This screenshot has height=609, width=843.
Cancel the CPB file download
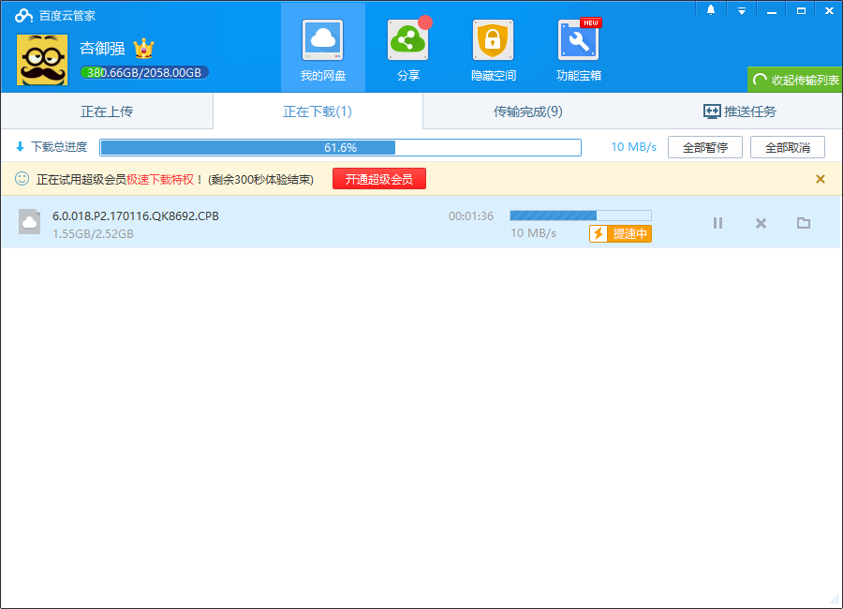pos(761,223)
